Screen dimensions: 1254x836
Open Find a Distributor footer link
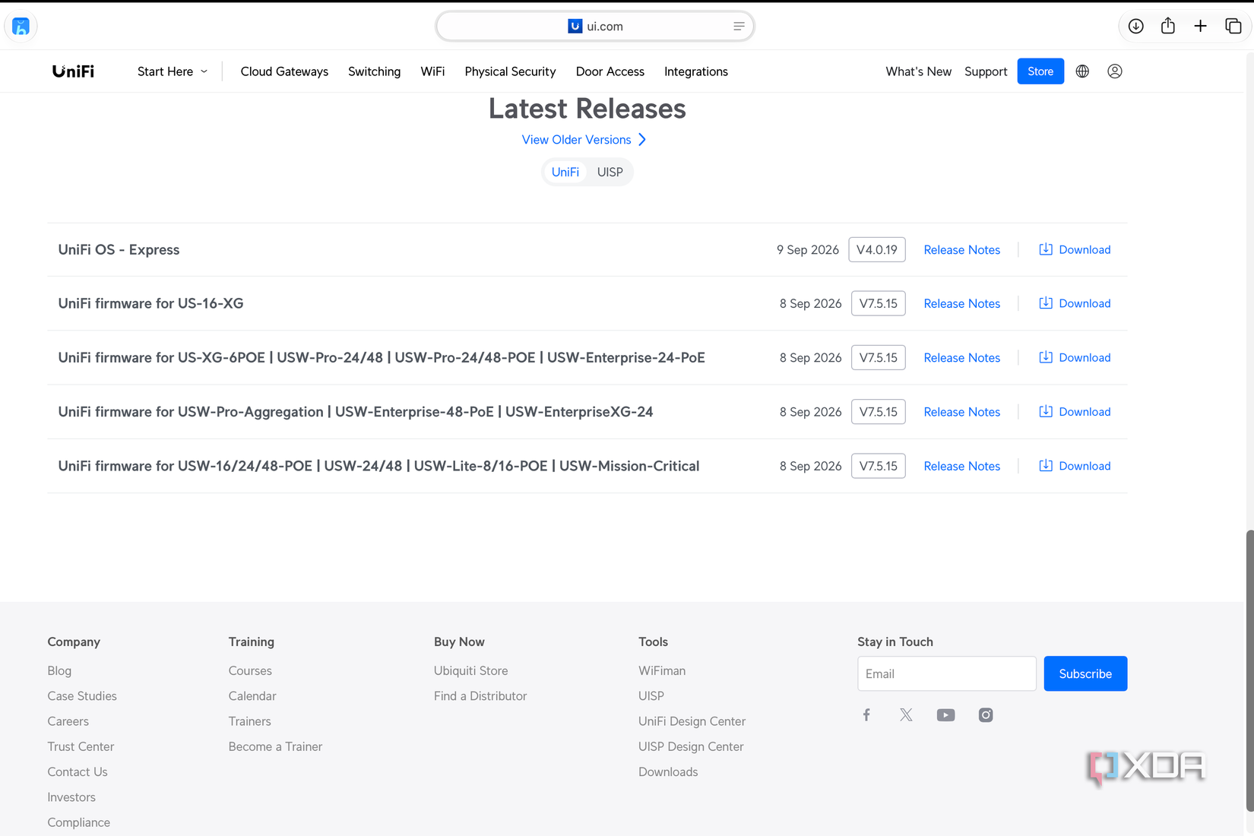tap(480, 695)
